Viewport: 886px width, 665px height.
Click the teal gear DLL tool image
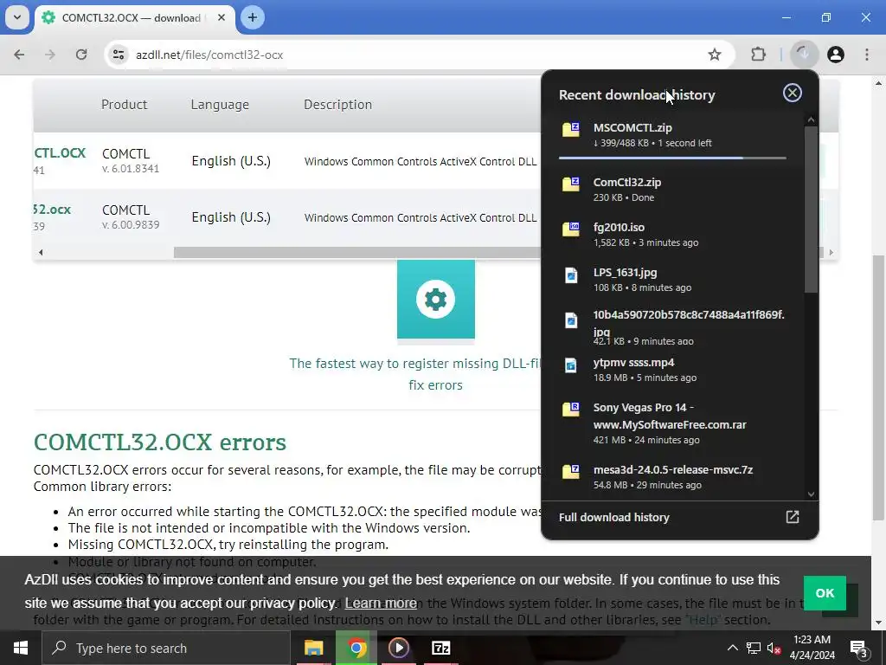pyautogui.click(x=436, y=299)
